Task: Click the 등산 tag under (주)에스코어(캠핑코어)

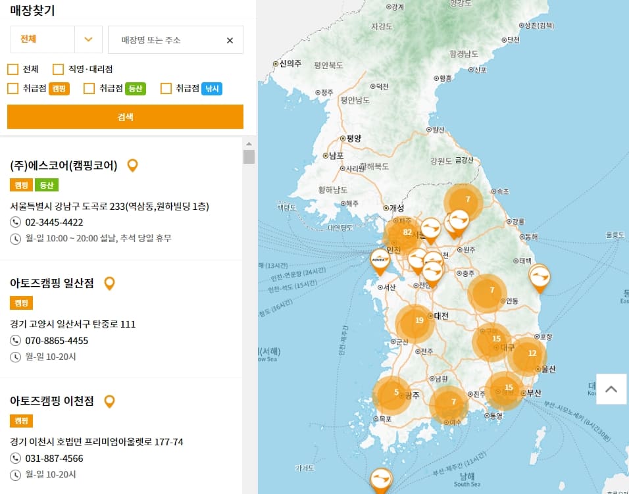Action: click(x=47, y=185)
